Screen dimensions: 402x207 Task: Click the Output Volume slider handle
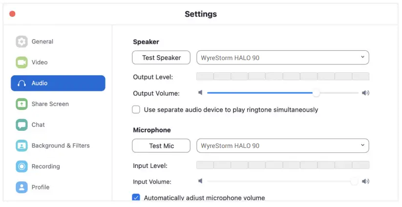316,93
